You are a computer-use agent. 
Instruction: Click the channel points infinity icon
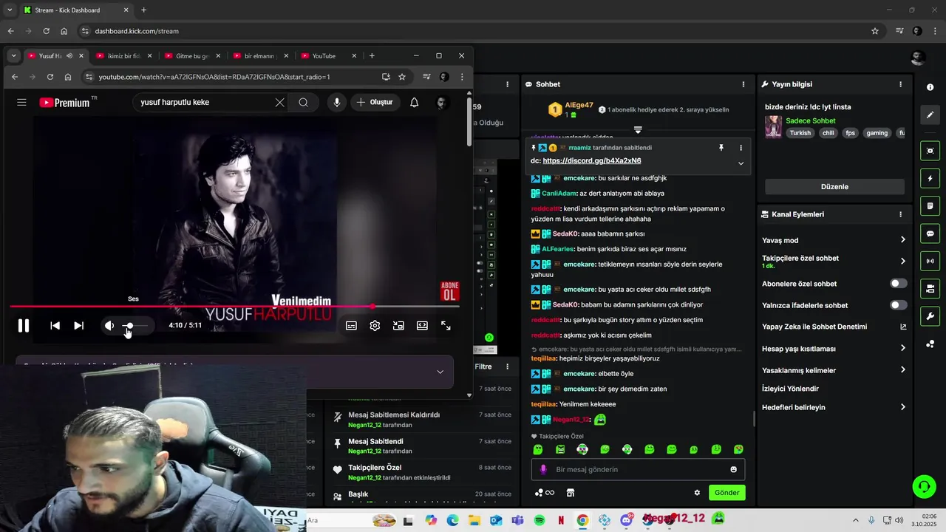pos(545,493)
